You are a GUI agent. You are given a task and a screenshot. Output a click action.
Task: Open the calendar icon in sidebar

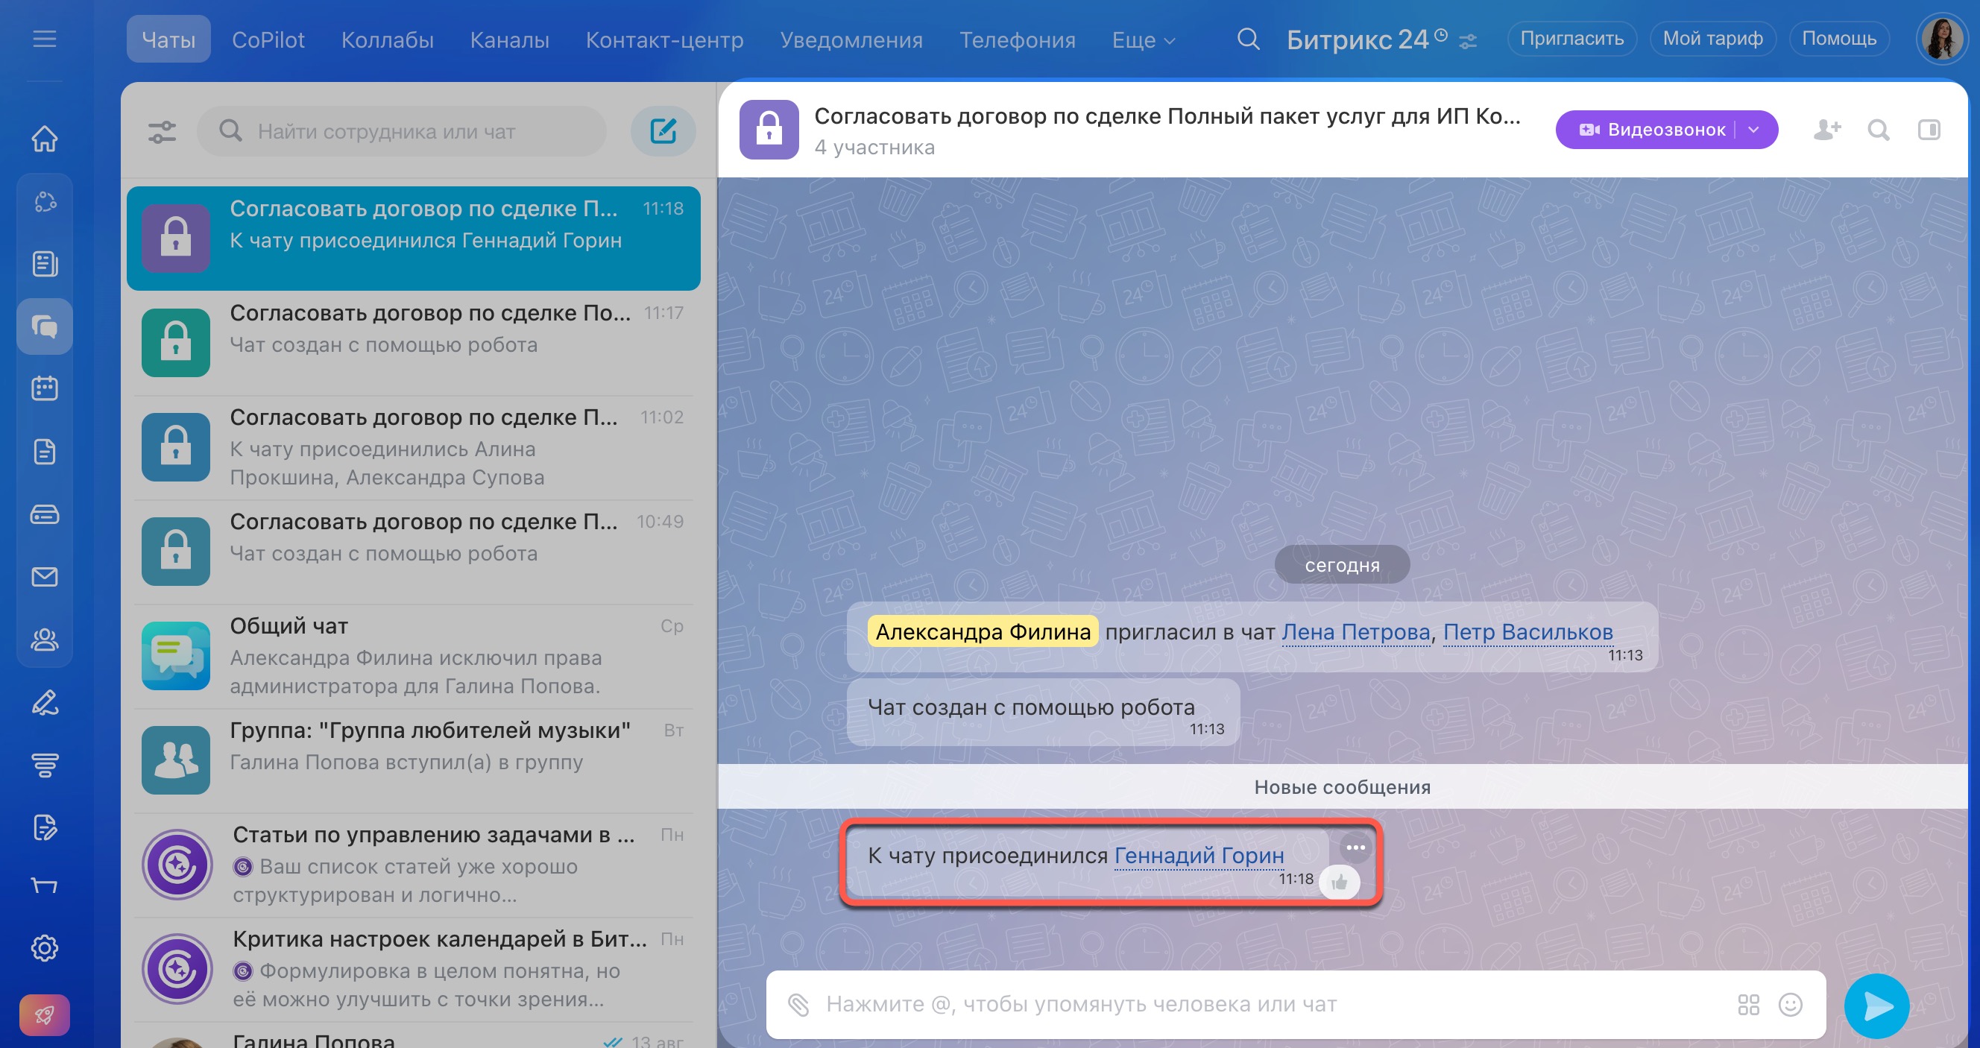45,389
